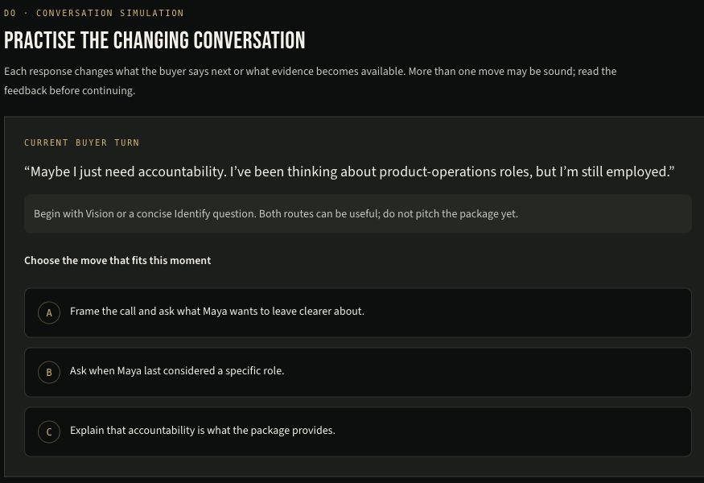The height and width of the screenshot is (483, 704).
Task: Click 'feedback before continuing' text line
Action: click(69, 91)
